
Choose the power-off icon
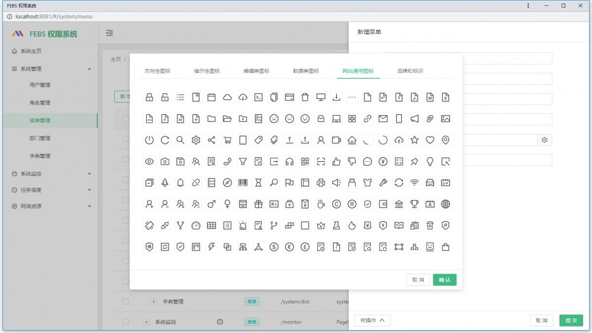149,140
